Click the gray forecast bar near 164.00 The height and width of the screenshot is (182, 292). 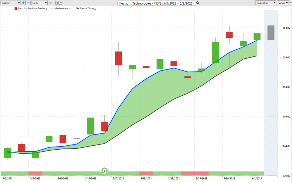[x=271, y=33]
